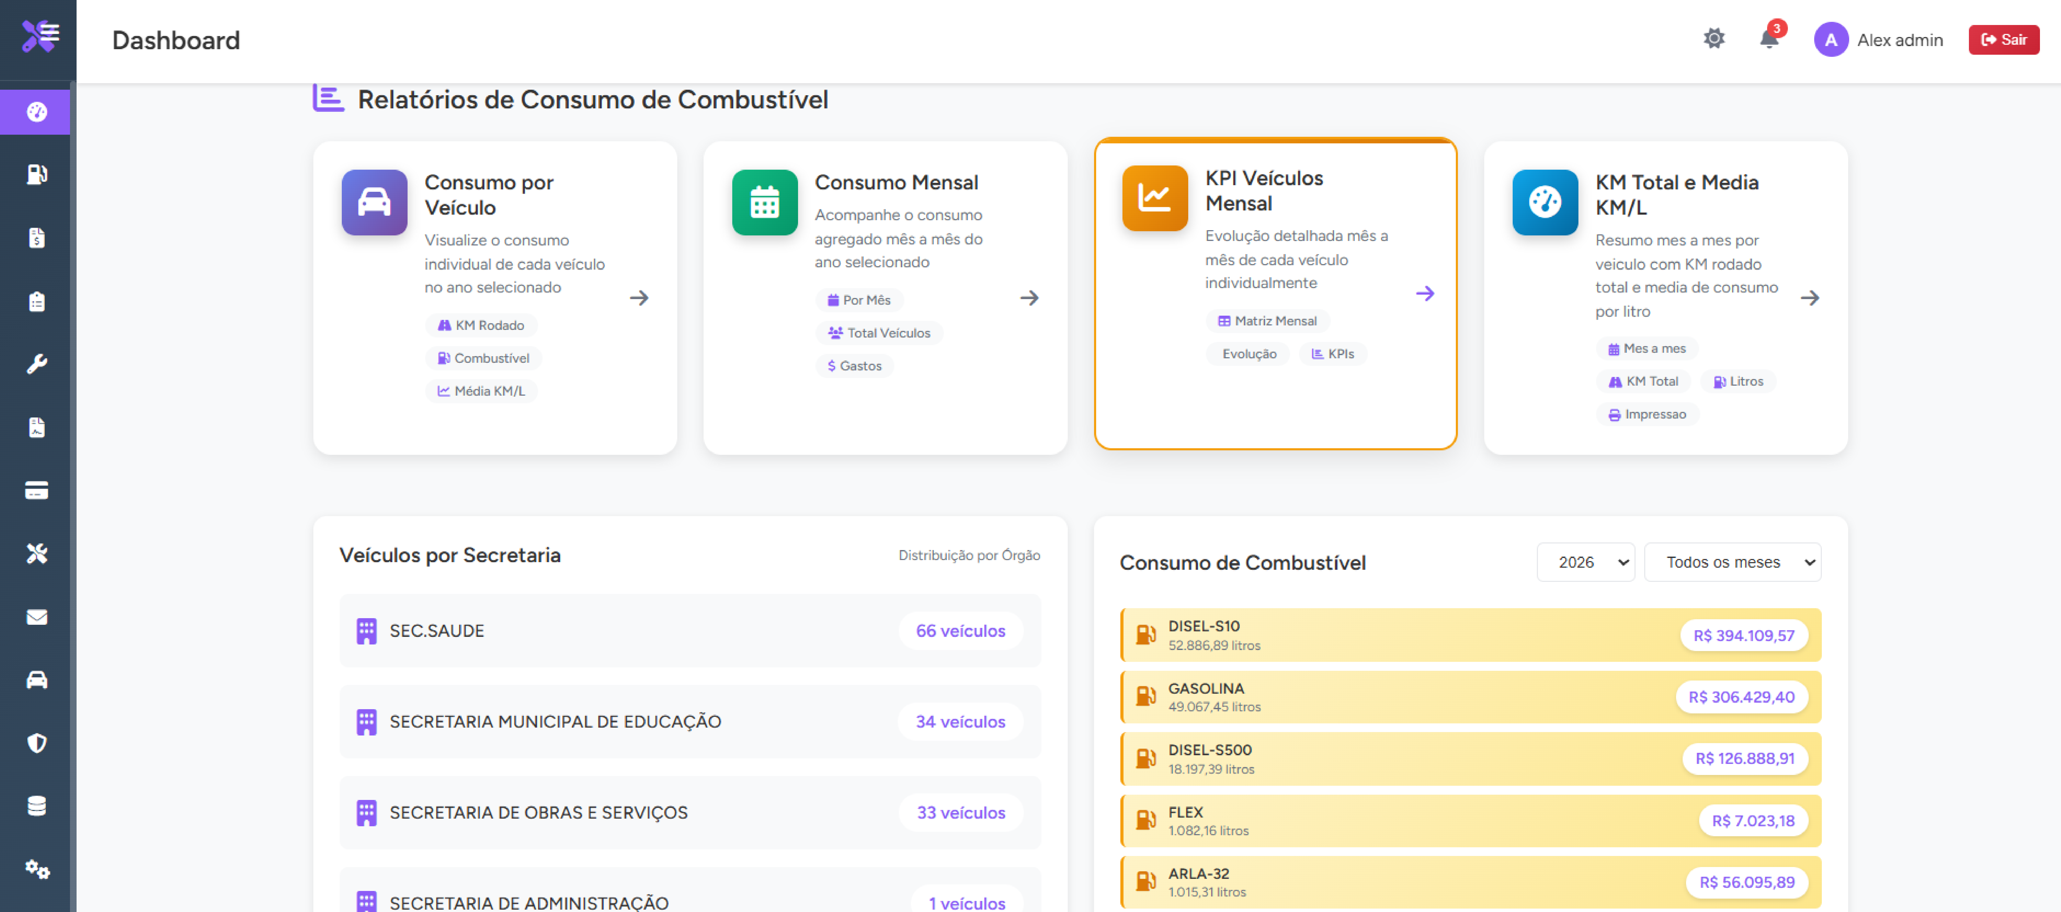Click the Por Mês tag
This screenshot has height=912, width=2061.
click(x=859, y=300)
